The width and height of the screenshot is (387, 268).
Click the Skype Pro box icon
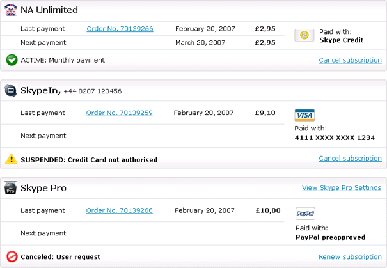[10, 188]
